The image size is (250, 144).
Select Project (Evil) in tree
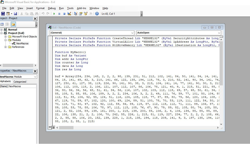coord(16,33)
